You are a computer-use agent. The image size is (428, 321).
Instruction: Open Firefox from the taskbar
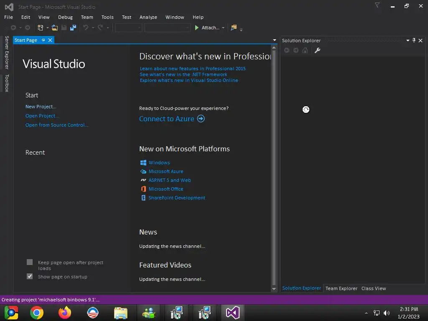pyautogui.click(x=65, y=313)
